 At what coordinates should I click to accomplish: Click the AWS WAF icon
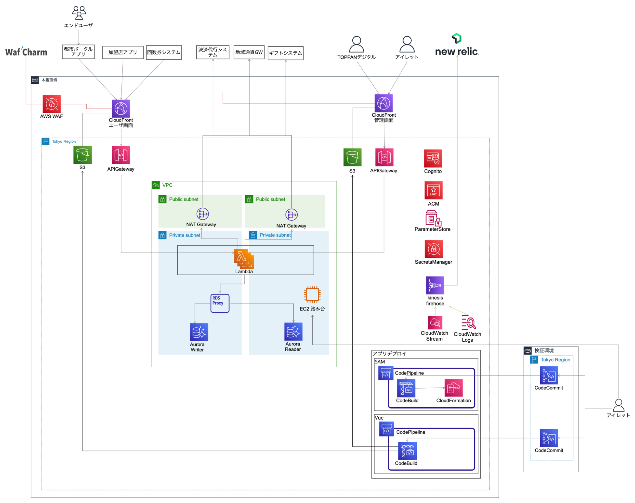pyautogui.click(x=52, y=104)
